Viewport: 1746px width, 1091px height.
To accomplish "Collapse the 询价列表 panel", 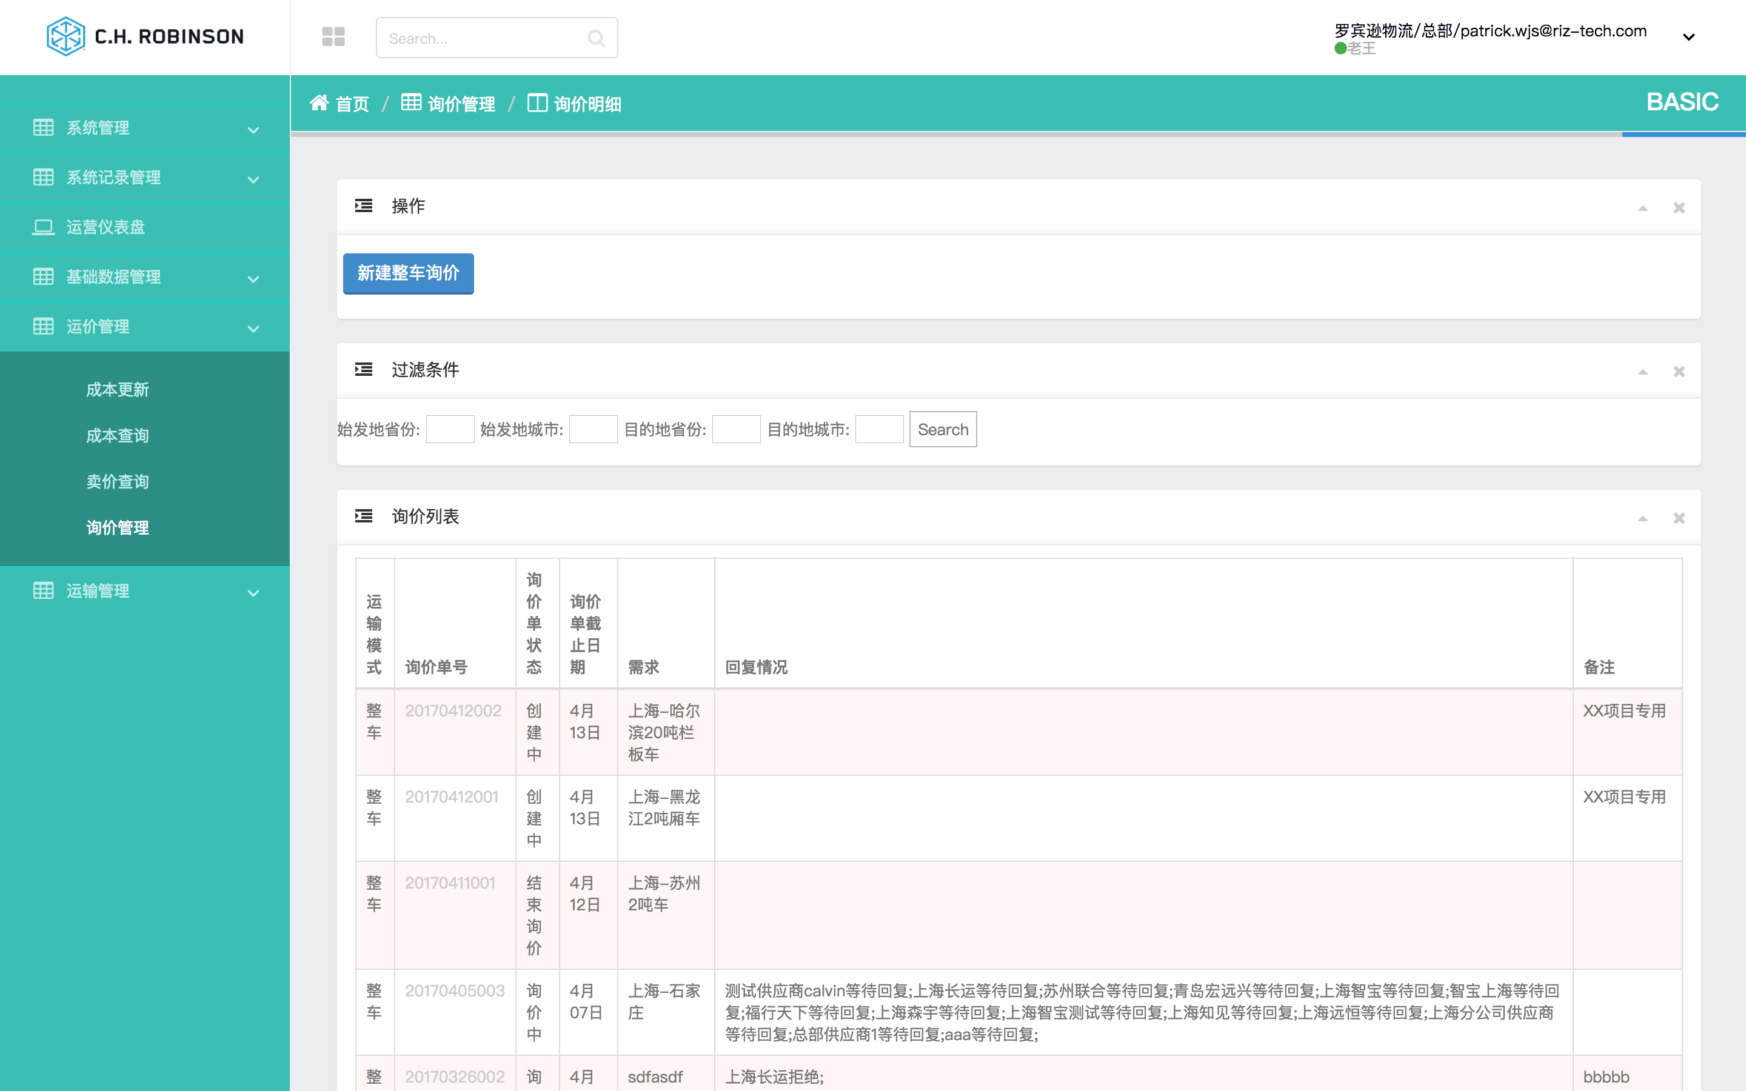I will [1643, 518].
